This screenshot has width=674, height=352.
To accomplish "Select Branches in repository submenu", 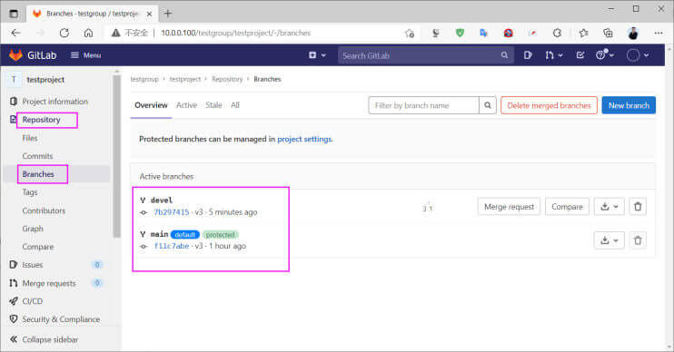I will pyautogui.click(x=38, y=174).
